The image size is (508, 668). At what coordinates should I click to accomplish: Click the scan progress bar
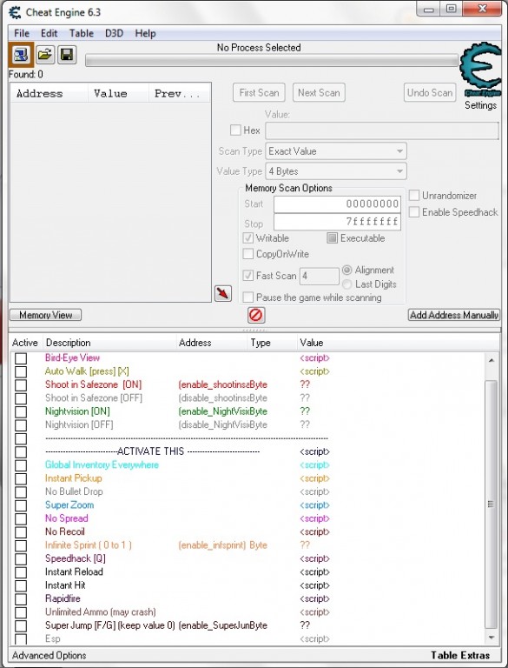273,61
